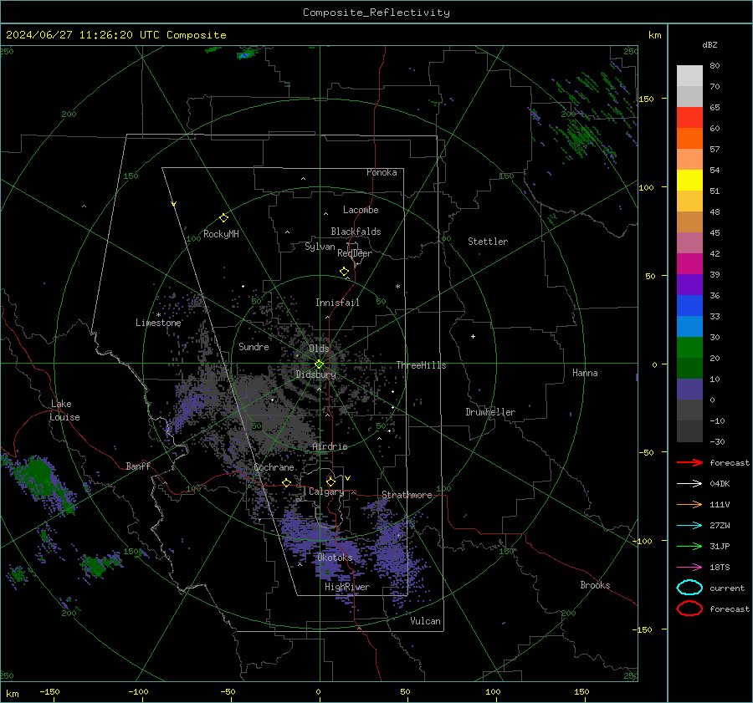
Task: Click the yellow radar-center diamond near Olds
Action: [x=319, y=364]
